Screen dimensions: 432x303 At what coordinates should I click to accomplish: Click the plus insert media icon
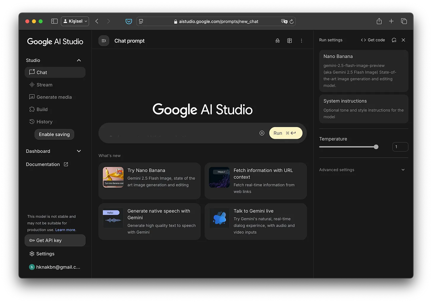click(x=262, y=133)
